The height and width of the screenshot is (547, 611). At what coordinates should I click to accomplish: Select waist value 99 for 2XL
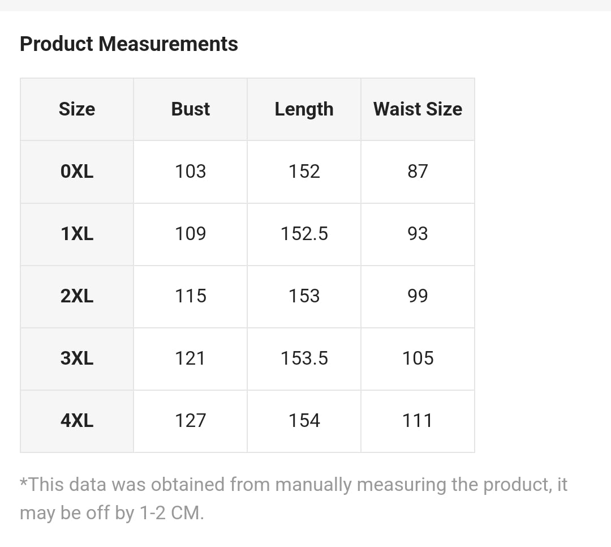(418, 296)
